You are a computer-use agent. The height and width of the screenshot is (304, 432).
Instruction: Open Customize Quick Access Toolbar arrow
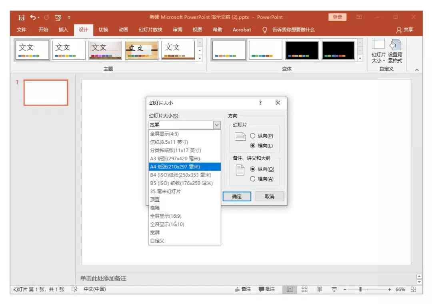(69, 18)
